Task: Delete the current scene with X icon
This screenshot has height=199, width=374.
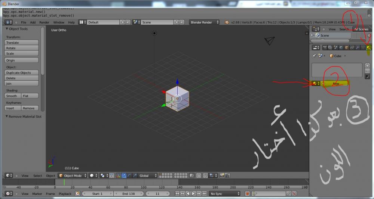Action: [182, 22]
